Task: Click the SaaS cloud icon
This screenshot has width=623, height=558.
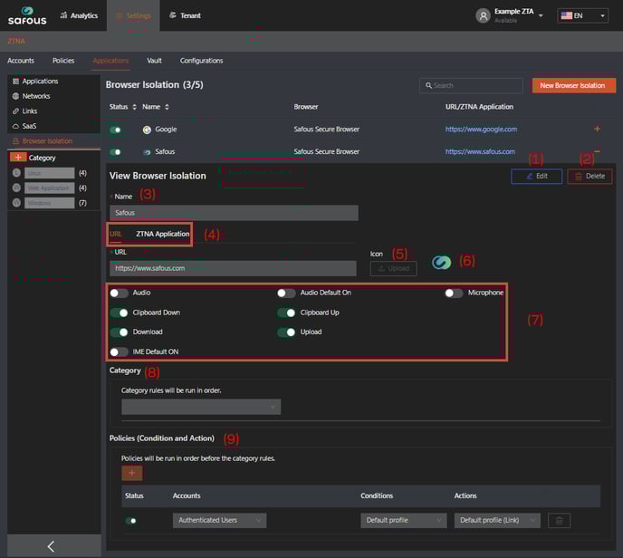Action: (x=15, y=127)
